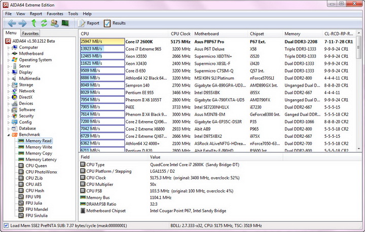The width and height of the screenshot is (365, 232).
Task: Collapse the Benchmark tree node
Action: coord(9,135)
